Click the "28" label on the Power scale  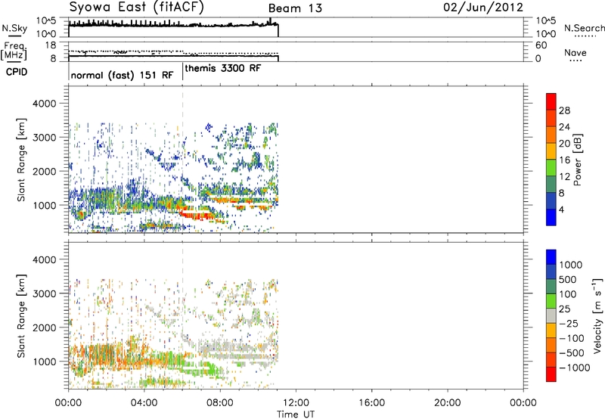click(x=564, y=110)
